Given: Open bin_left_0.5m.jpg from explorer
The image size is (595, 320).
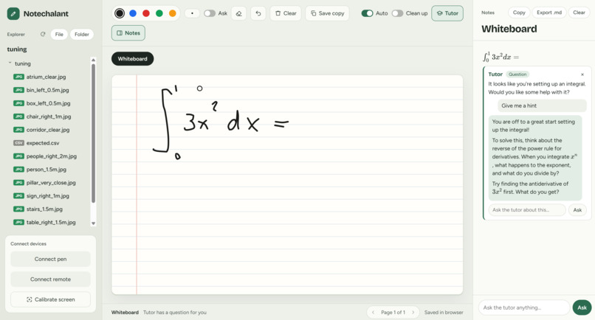Looking at the screenshot, I should click(x=47, y=90).
